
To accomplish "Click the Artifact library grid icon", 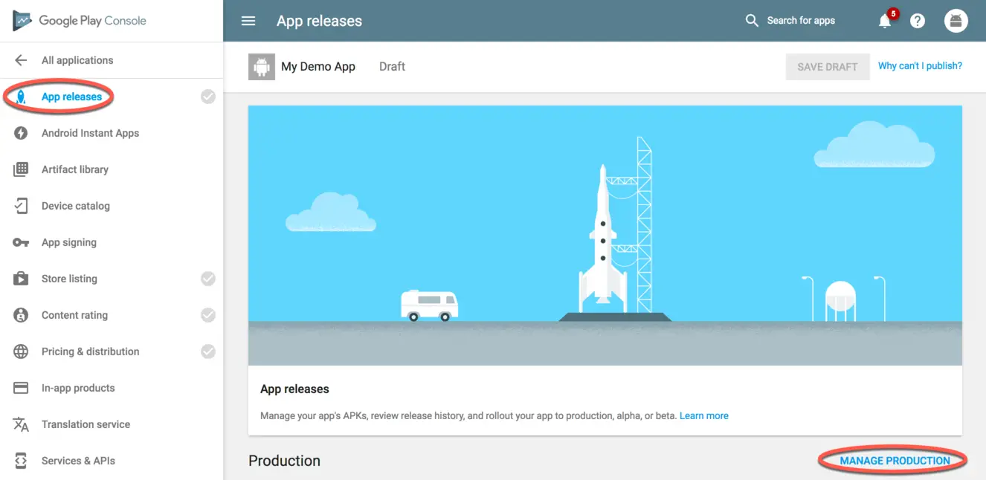I will click(21, 169).
